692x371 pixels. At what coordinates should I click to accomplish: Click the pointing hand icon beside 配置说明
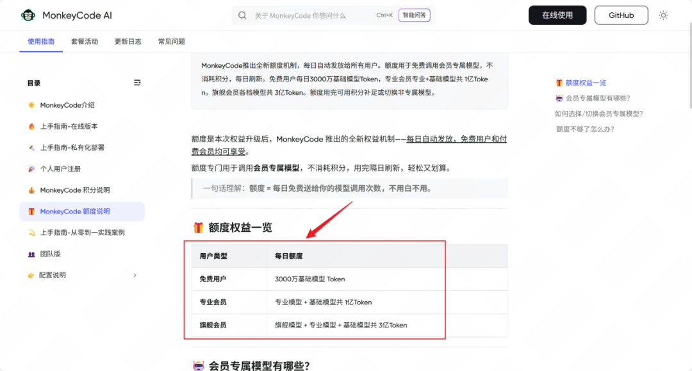31,276
